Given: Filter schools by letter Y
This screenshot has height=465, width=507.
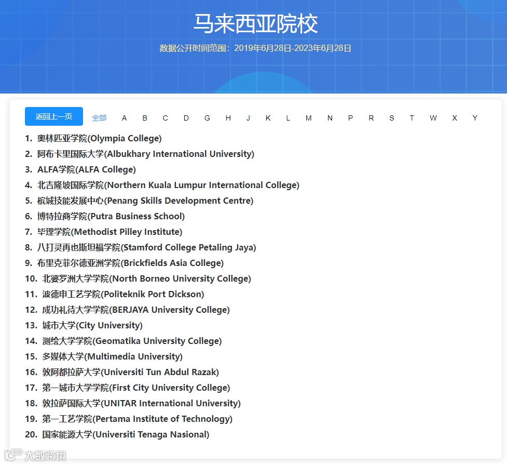Looking at the screenshot, I should pos(475,118).
